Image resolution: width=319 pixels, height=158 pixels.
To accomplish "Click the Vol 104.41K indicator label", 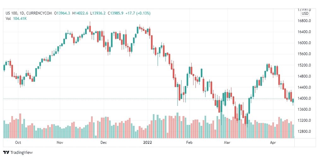I will [16, 19].
